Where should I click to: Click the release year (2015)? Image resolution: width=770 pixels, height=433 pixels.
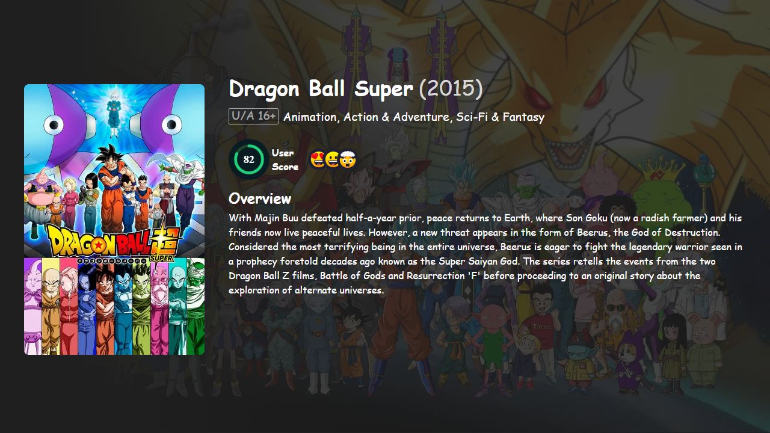coord(451,89)
